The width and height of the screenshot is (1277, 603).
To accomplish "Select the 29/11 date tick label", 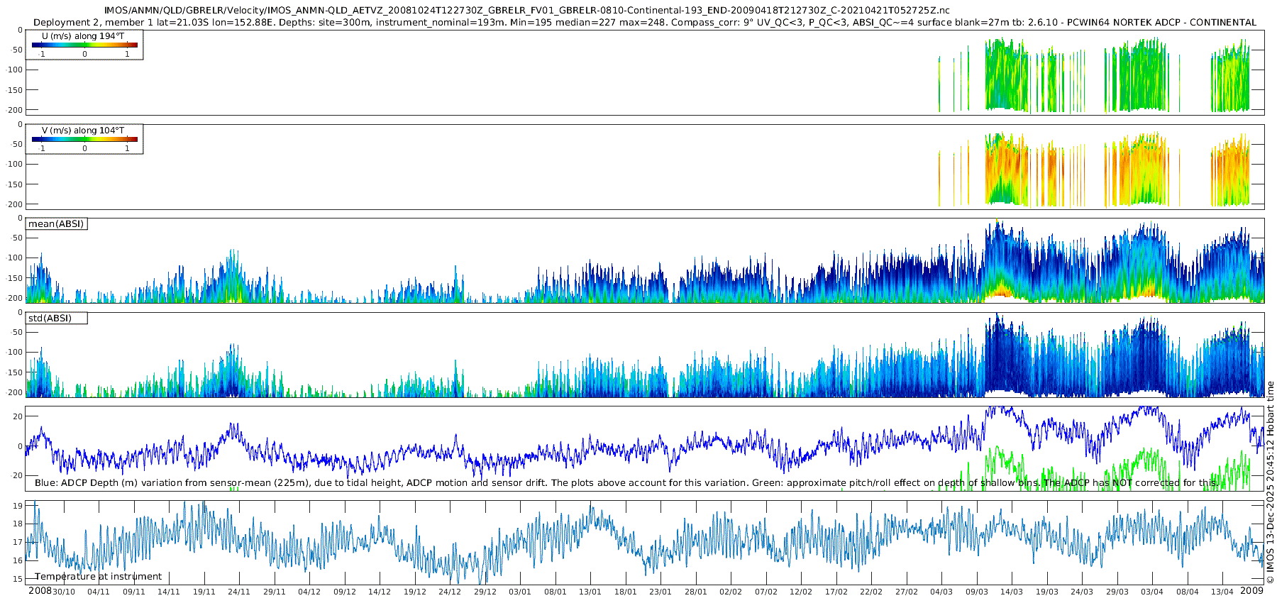I will (275, 592).
